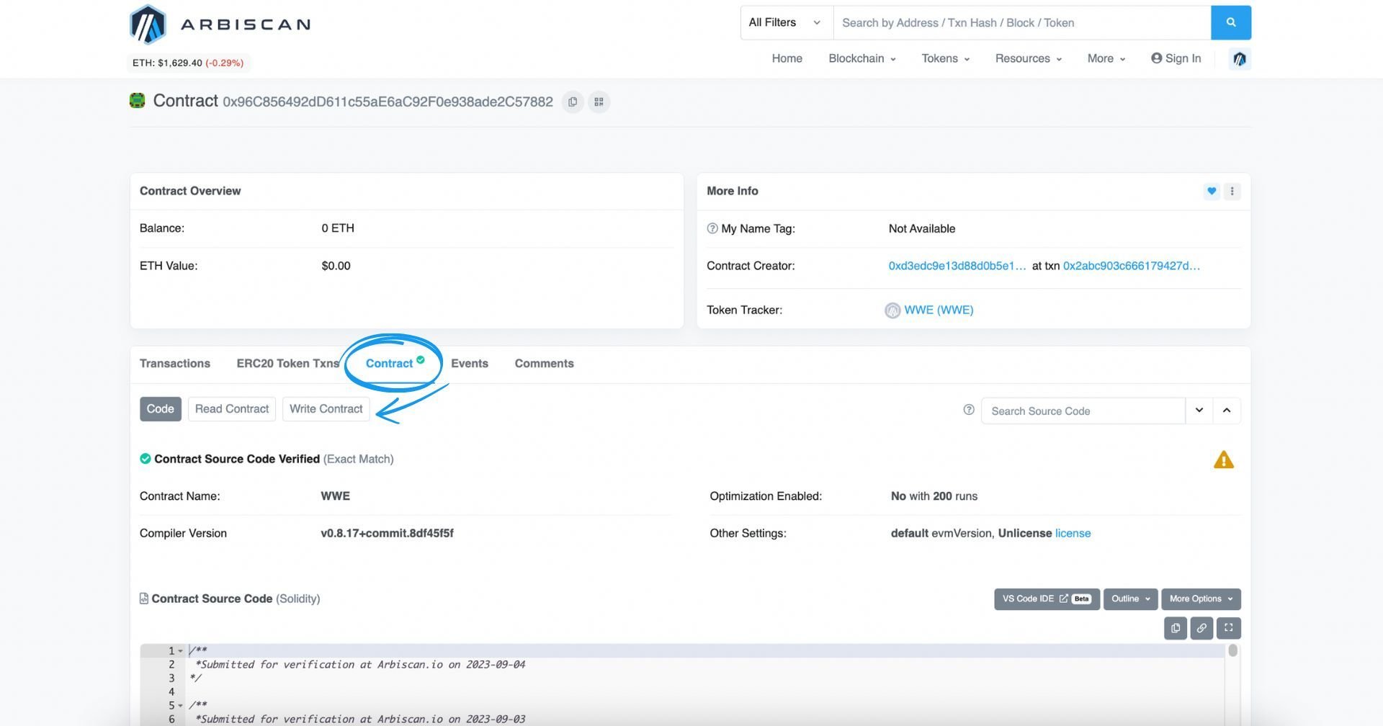Go to next source code search match
1383x726 pixels.
pyautogui.click(x=1199, y=411)
